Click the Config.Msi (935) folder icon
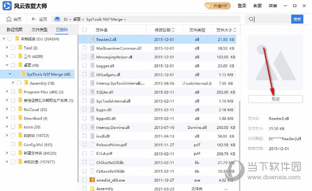 point(20,144)
